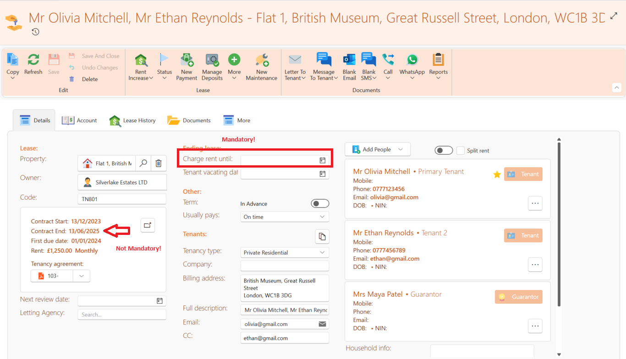
Task: Click the Letting Agency search field
Action: (121, 315)
